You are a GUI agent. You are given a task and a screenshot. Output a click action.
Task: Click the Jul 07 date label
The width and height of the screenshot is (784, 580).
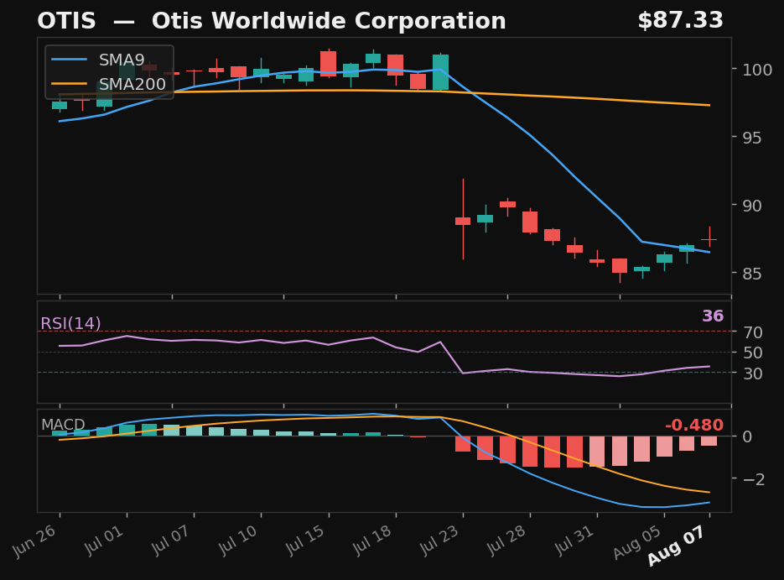tap(171, 540)
